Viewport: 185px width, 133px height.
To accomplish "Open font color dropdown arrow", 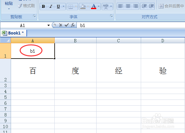I will 99,7.
